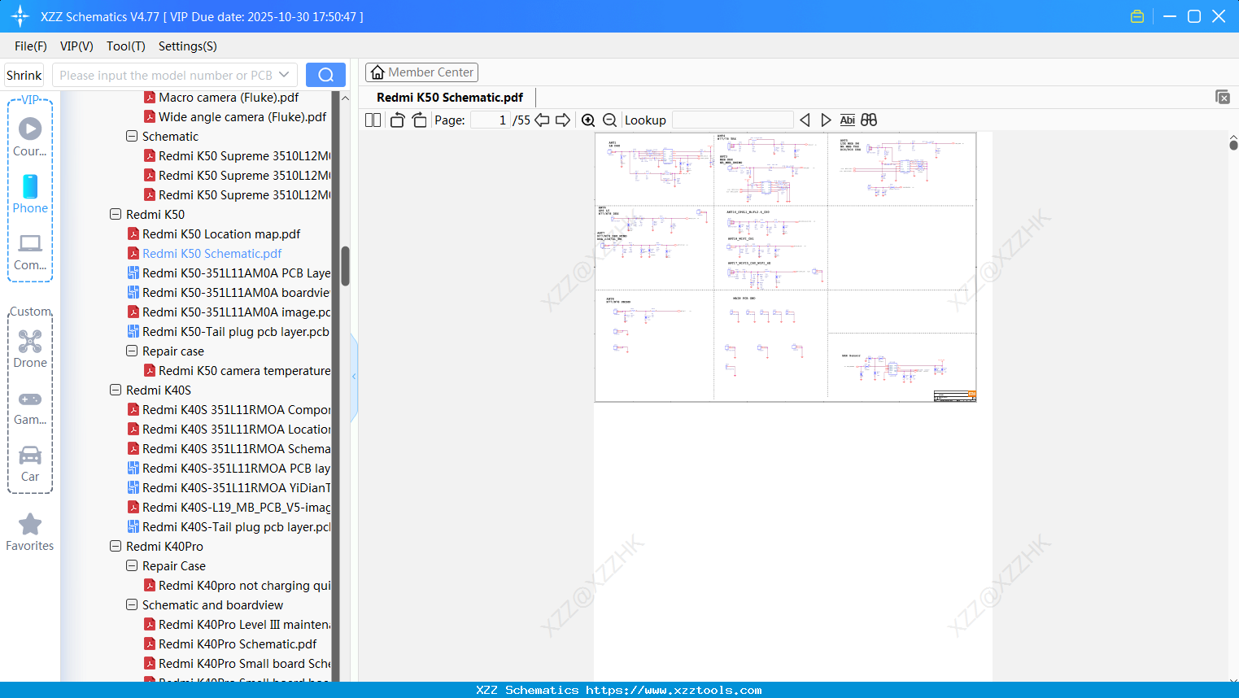This screenshot has height=698, width=1239.
Task: Rotate the page clockwise
Action: pyautogui.click(x=419, y=120)
